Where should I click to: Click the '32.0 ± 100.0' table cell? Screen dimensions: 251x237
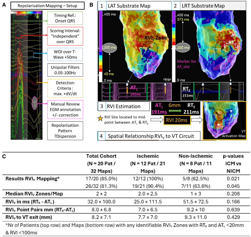101,202
